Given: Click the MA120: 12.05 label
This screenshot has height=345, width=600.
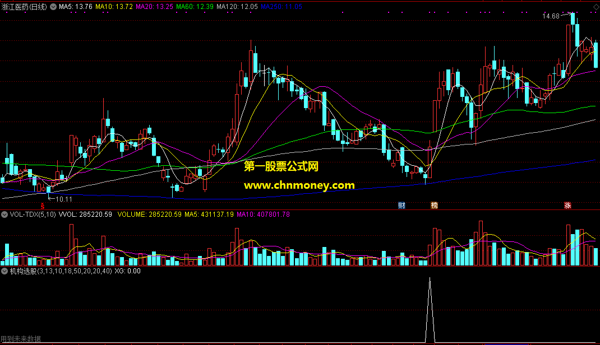Looking at the screenshot, I should pyautogui.click(x=237, y=7).
